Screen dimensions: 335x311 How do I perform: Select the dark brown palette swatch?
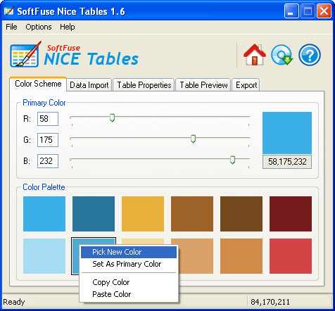click(241, 214)
